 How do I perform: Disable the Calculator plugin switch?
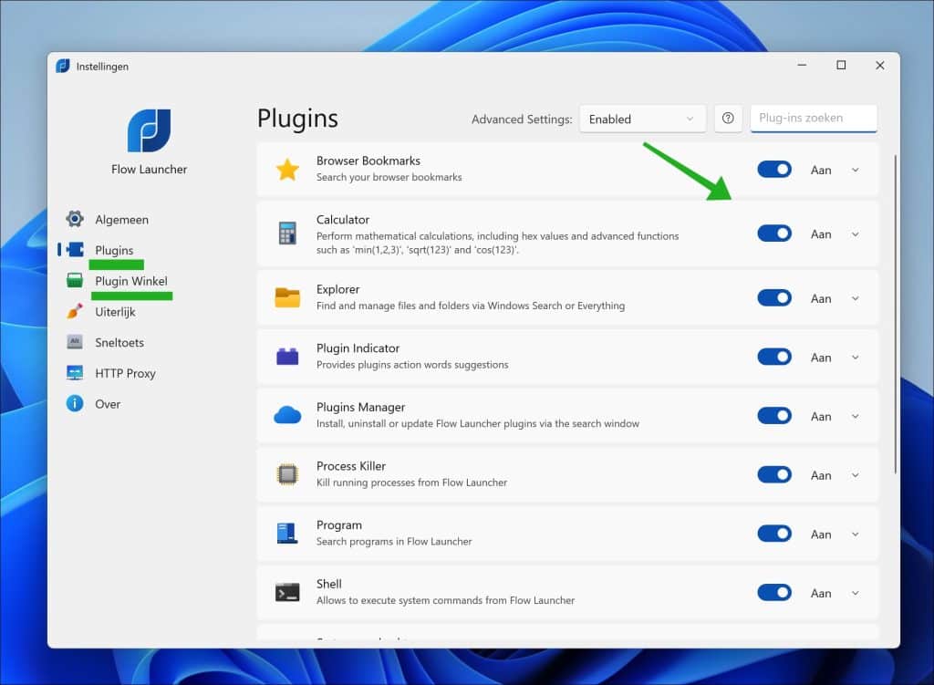pos(774,234)
